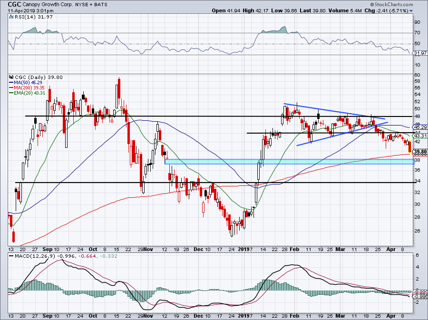Click the 45.29 MA(50) price tag
Viewport: 428px width, 320px height.
tap(420, 127)
